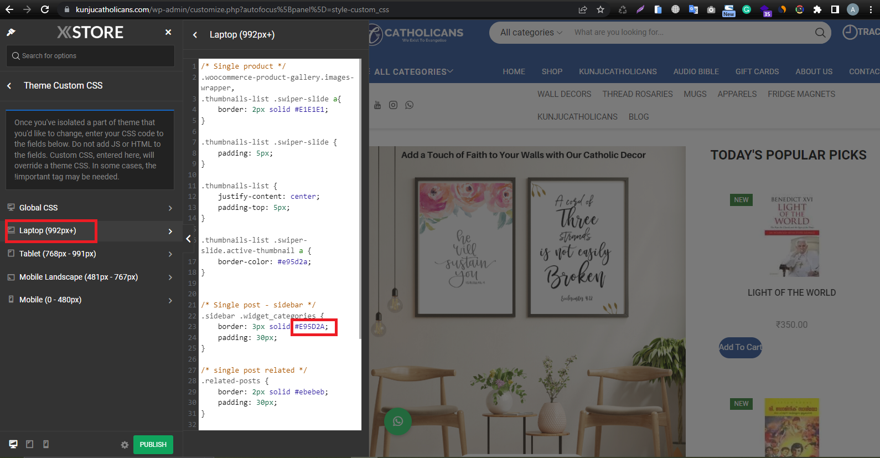880x458 pixels.
Task: Click the #ebebeb color value on line 29
Action: click(x=309, y=392)
